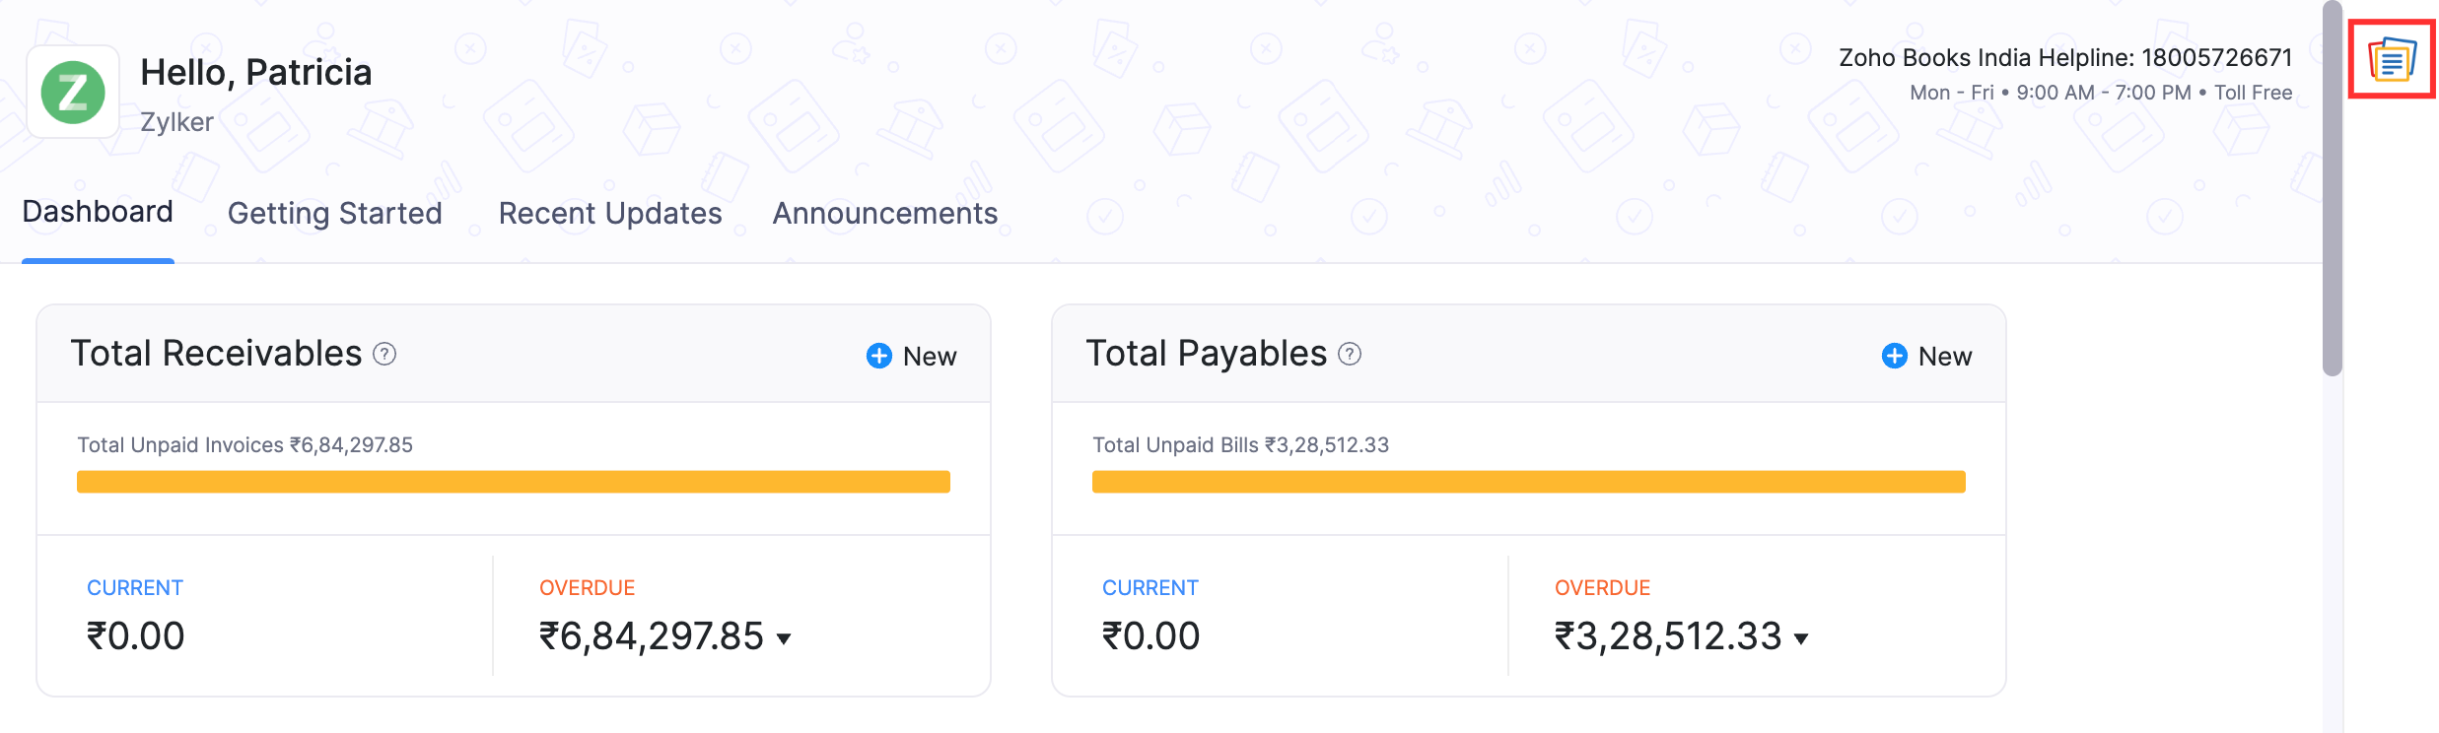Click the unpaid invoices yellow progress bar
The height and width of the screenshot is (733, 2439).
pyautogui.click(x=514, y=481)
